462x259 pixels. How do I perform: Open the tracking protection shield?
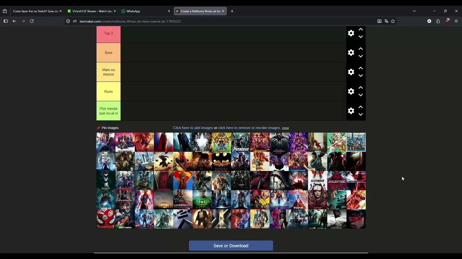coord(68,21)
